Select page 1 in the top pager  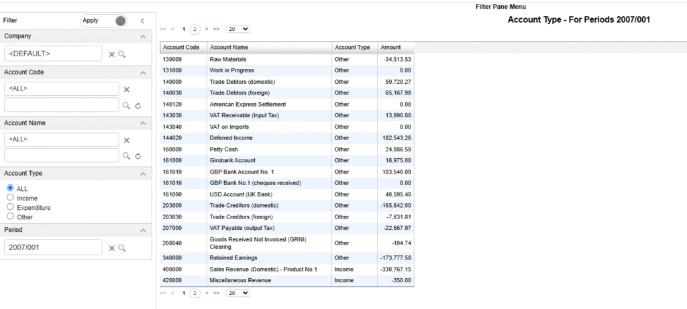(184, 29)
